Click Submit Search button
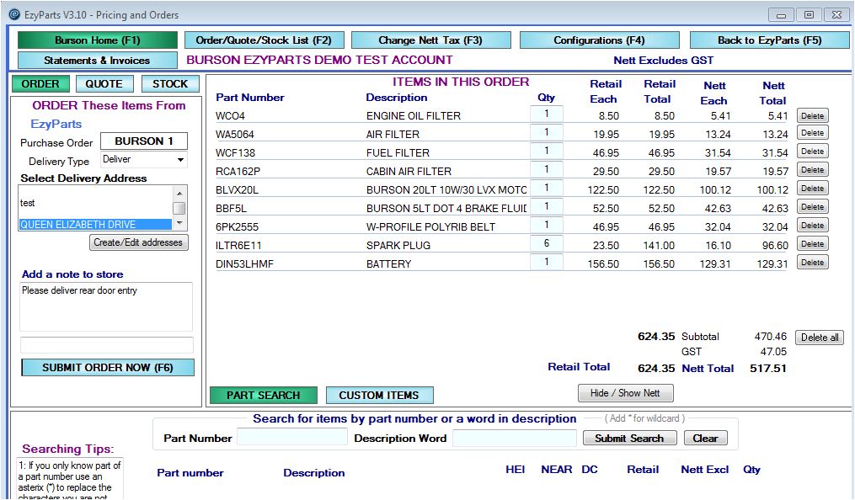The image size is (855, 500). pyautogui.click(x=630, y=439)
